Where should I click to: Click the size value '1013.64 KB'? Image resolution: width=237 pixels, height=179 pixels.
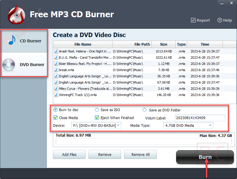pos(164,51)
